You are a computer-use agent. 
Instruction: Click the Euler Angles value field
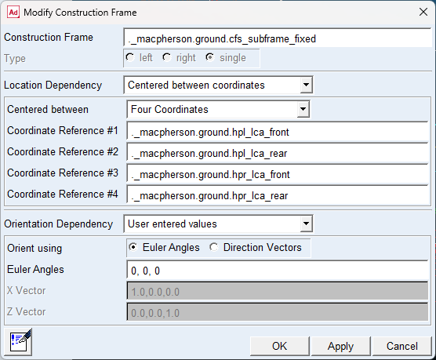[278, 271]
